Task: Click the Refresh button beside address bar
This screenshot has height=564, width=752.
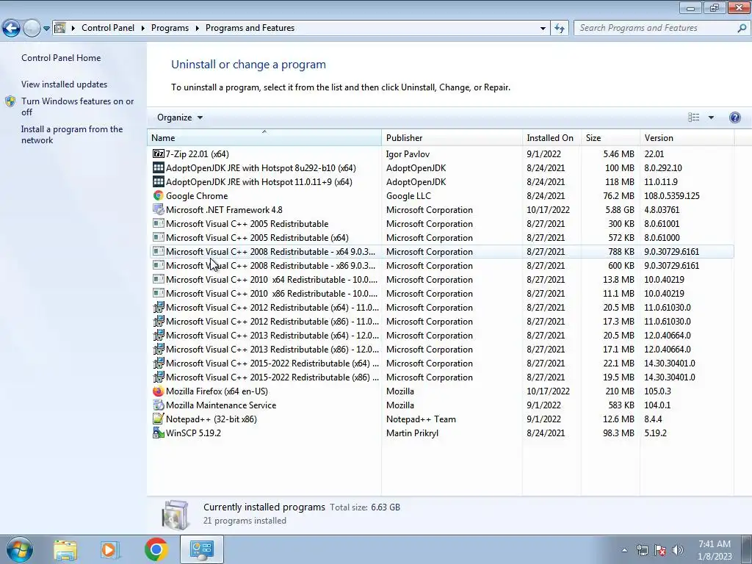Action: click(x=559, y=29)
